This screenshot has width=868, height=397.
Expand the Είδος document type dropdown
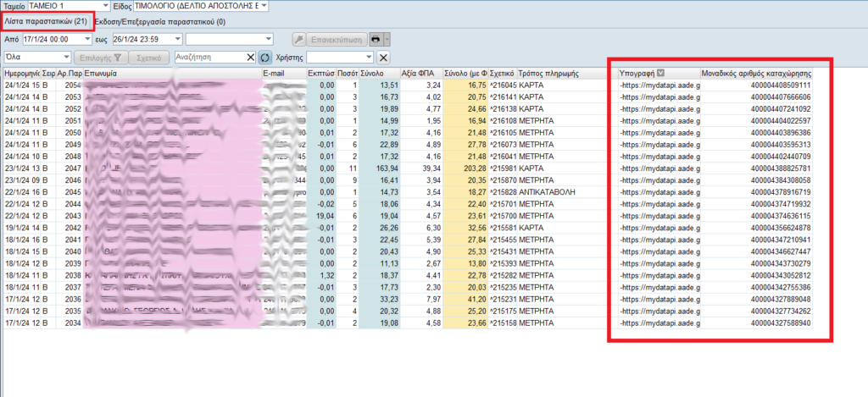point(264,6)
